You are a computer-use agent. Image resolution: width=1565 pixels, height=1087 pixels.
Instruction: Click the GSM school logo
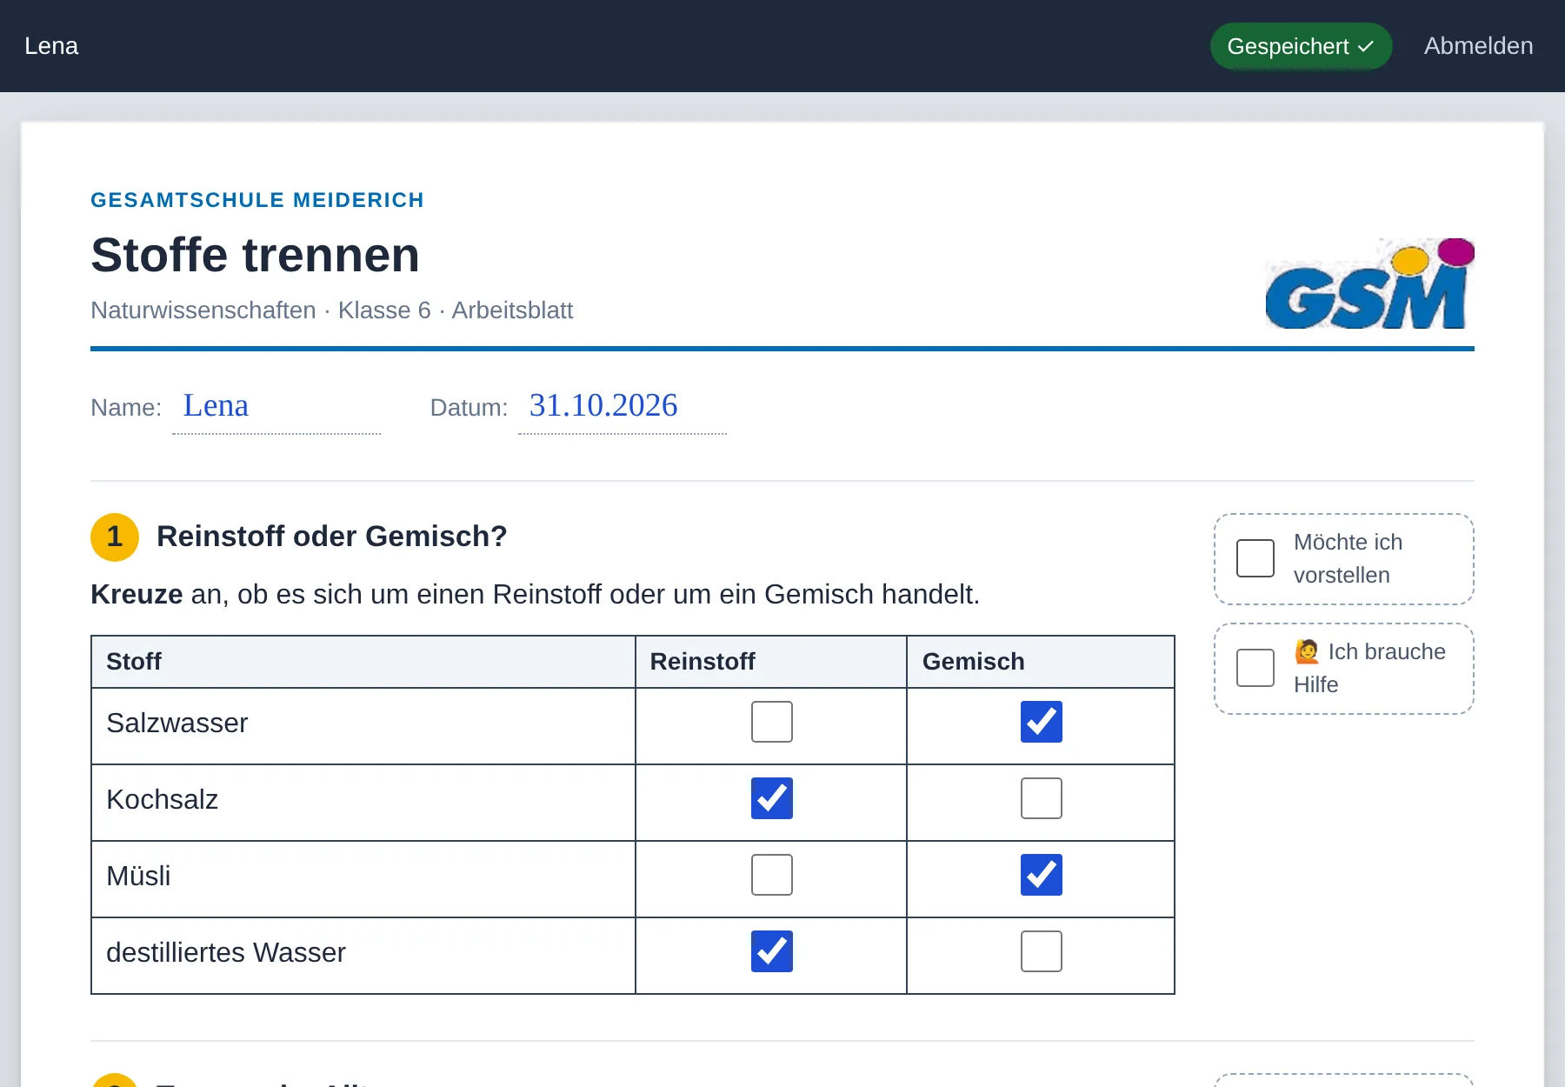1369,283
